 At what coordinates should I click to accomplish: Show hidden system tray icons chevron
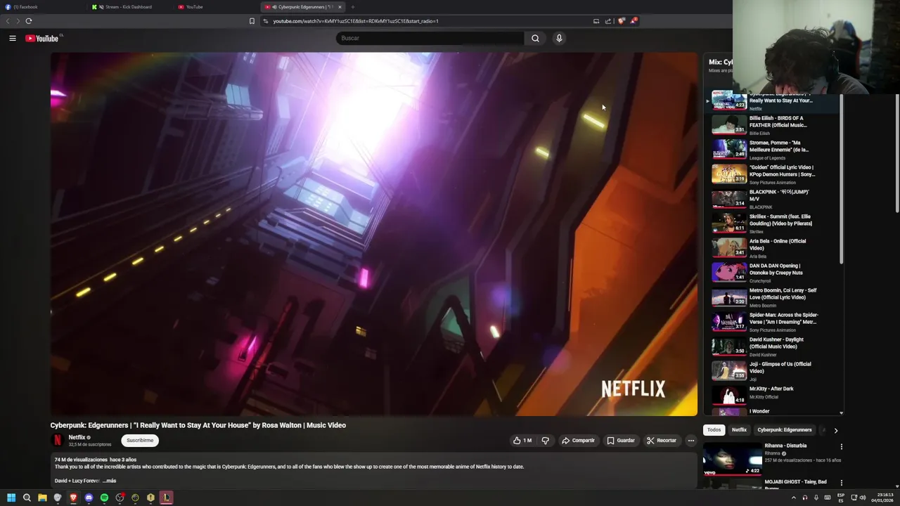794,498
